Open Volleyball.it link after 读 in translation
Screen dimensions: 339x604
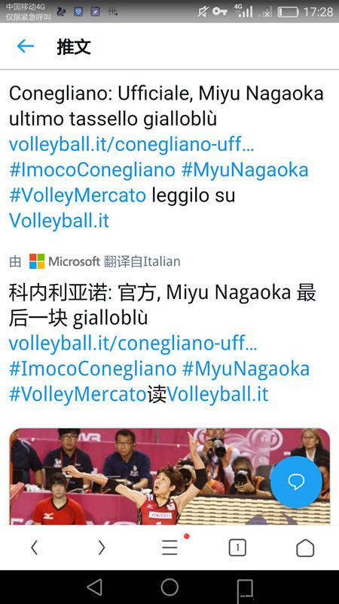[x=218, y=394]
